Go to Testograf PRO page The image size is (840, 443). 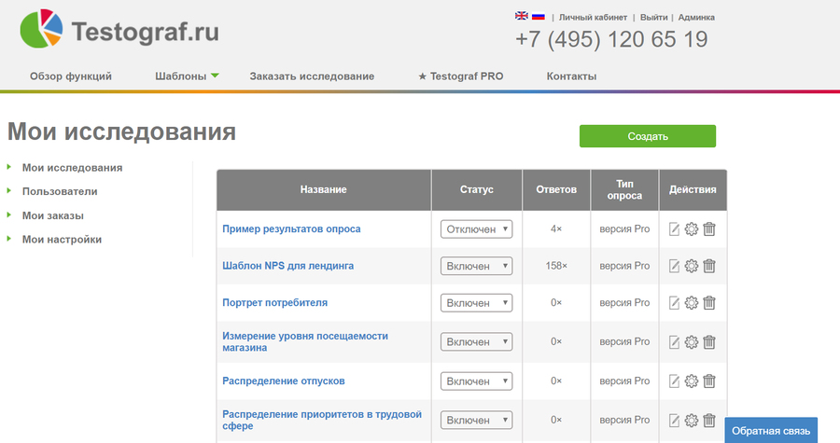click(461, 76)
